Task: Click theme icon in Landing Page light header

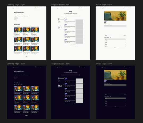Action: pos(35,8)
